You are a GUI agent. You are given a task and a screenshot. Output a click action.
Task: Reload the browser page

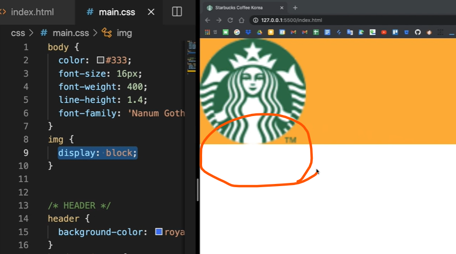coord(230,20)
